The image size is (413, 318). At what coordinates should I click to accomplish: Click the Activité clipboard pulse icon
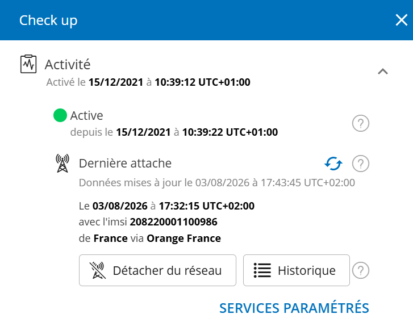(28, 64)
